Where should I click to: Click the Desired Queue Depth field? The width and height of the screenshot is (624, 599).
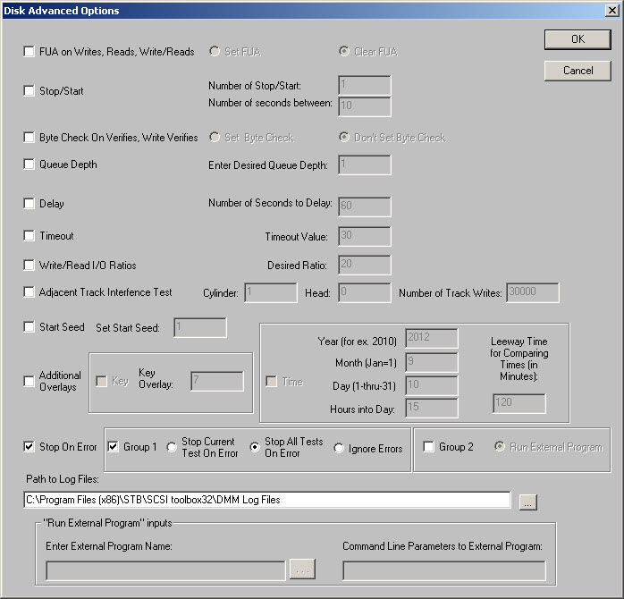(365, 165)
